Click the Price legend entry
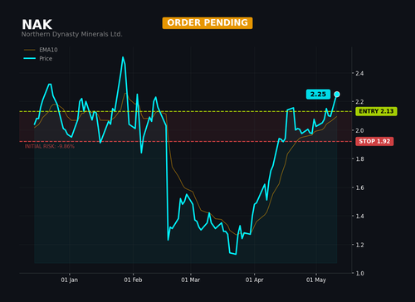This screenshot has height=302, width=415. pos(38,58)
